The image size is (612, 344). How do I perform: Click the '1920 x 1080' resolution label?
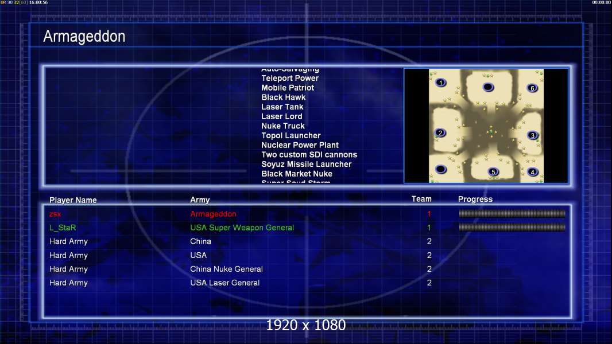tap(305, 325)
